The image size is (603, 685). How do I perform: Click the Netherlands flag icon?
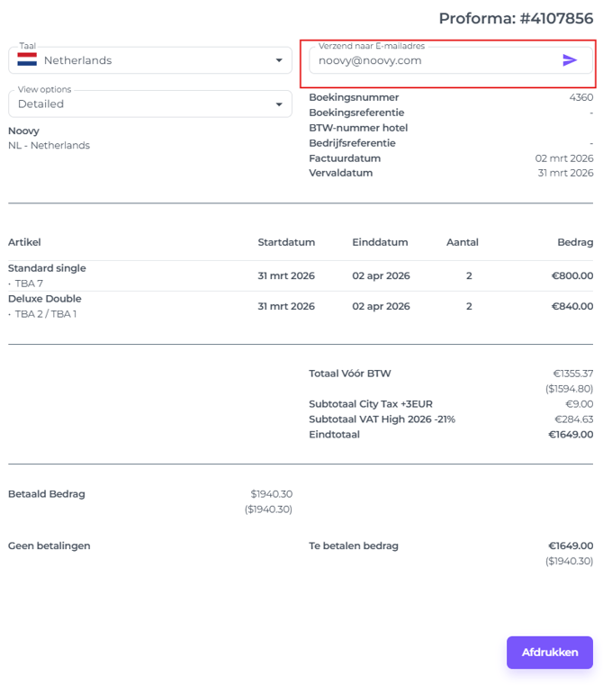tap(27, 60)
